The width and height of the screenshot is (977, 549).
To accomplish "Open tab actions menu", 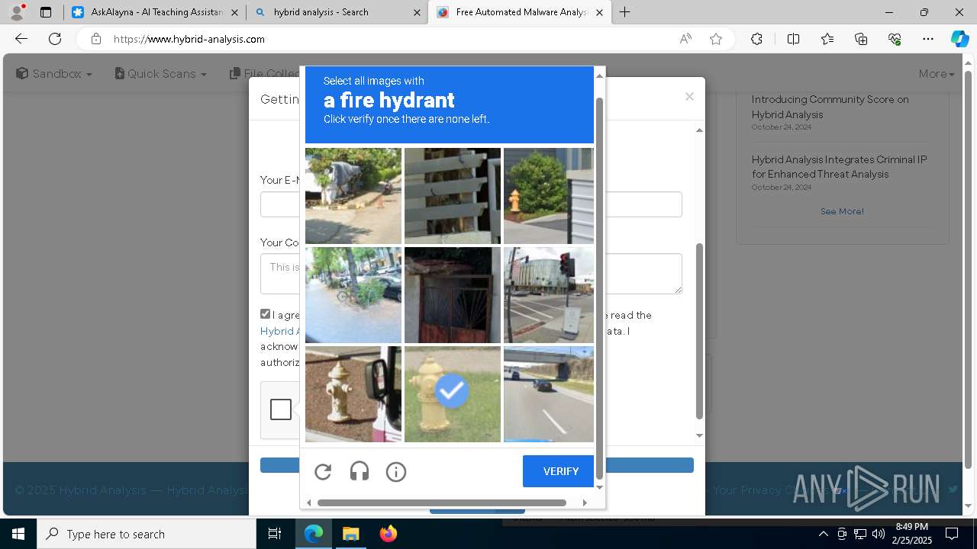I will coord(46,12).
